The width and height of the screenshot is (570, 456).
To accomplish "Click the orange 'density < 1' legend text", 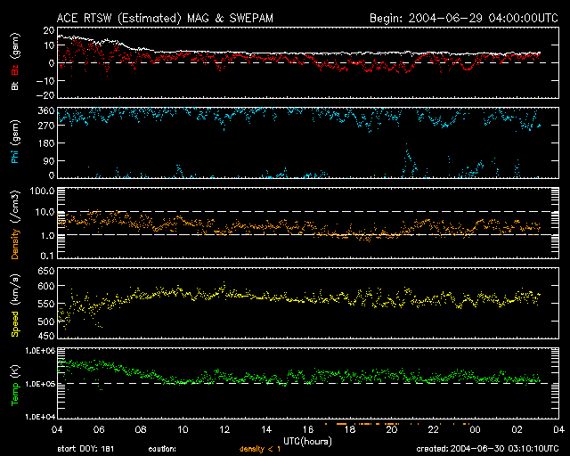I will tap(261, 449).
